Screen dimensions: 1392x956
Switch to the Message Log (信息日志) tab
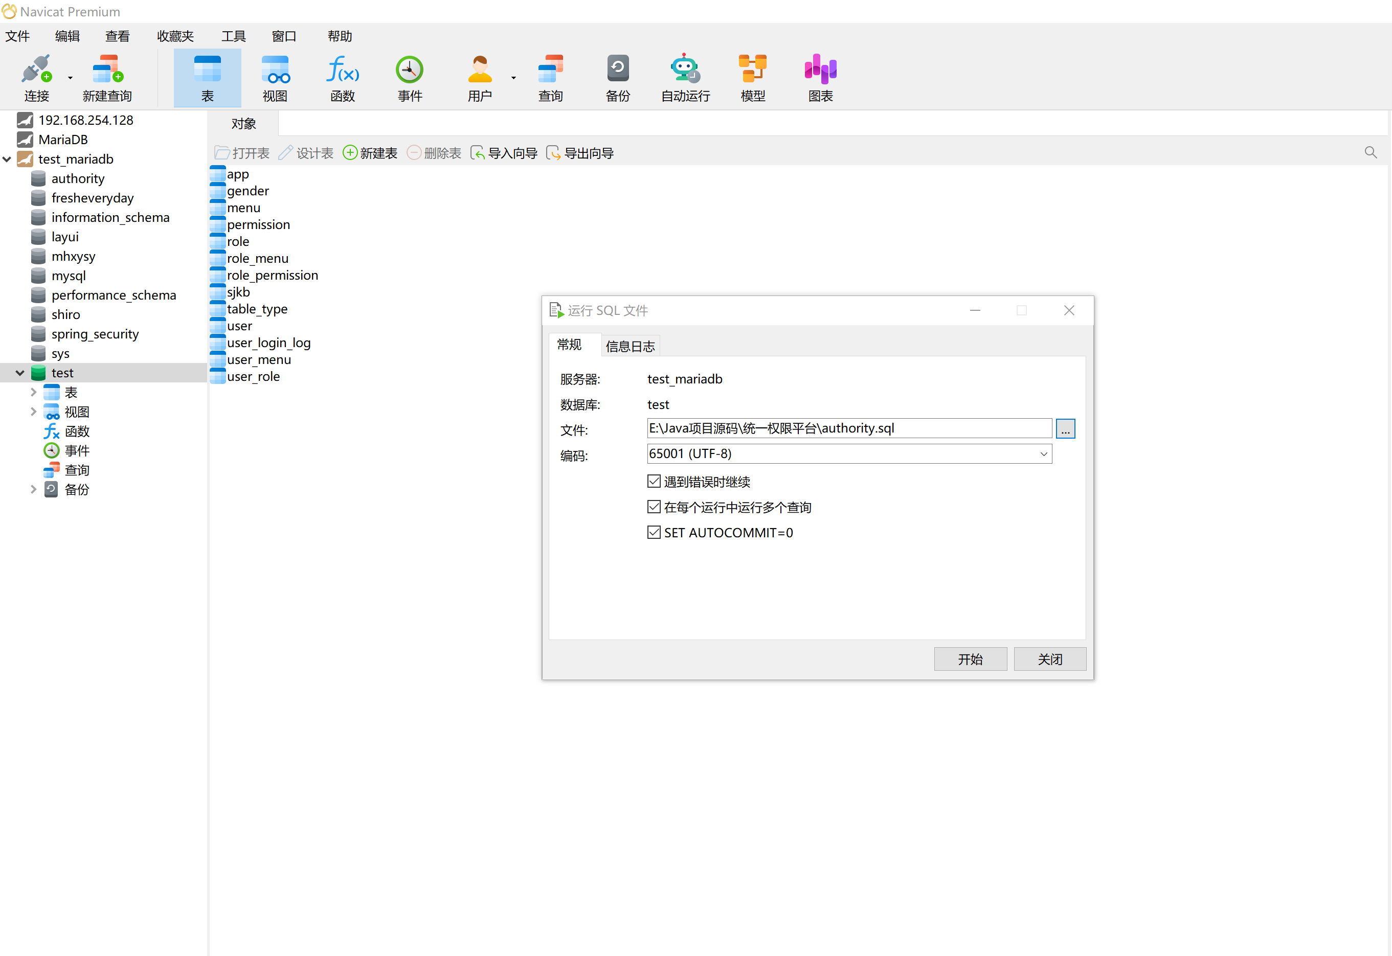630,346
